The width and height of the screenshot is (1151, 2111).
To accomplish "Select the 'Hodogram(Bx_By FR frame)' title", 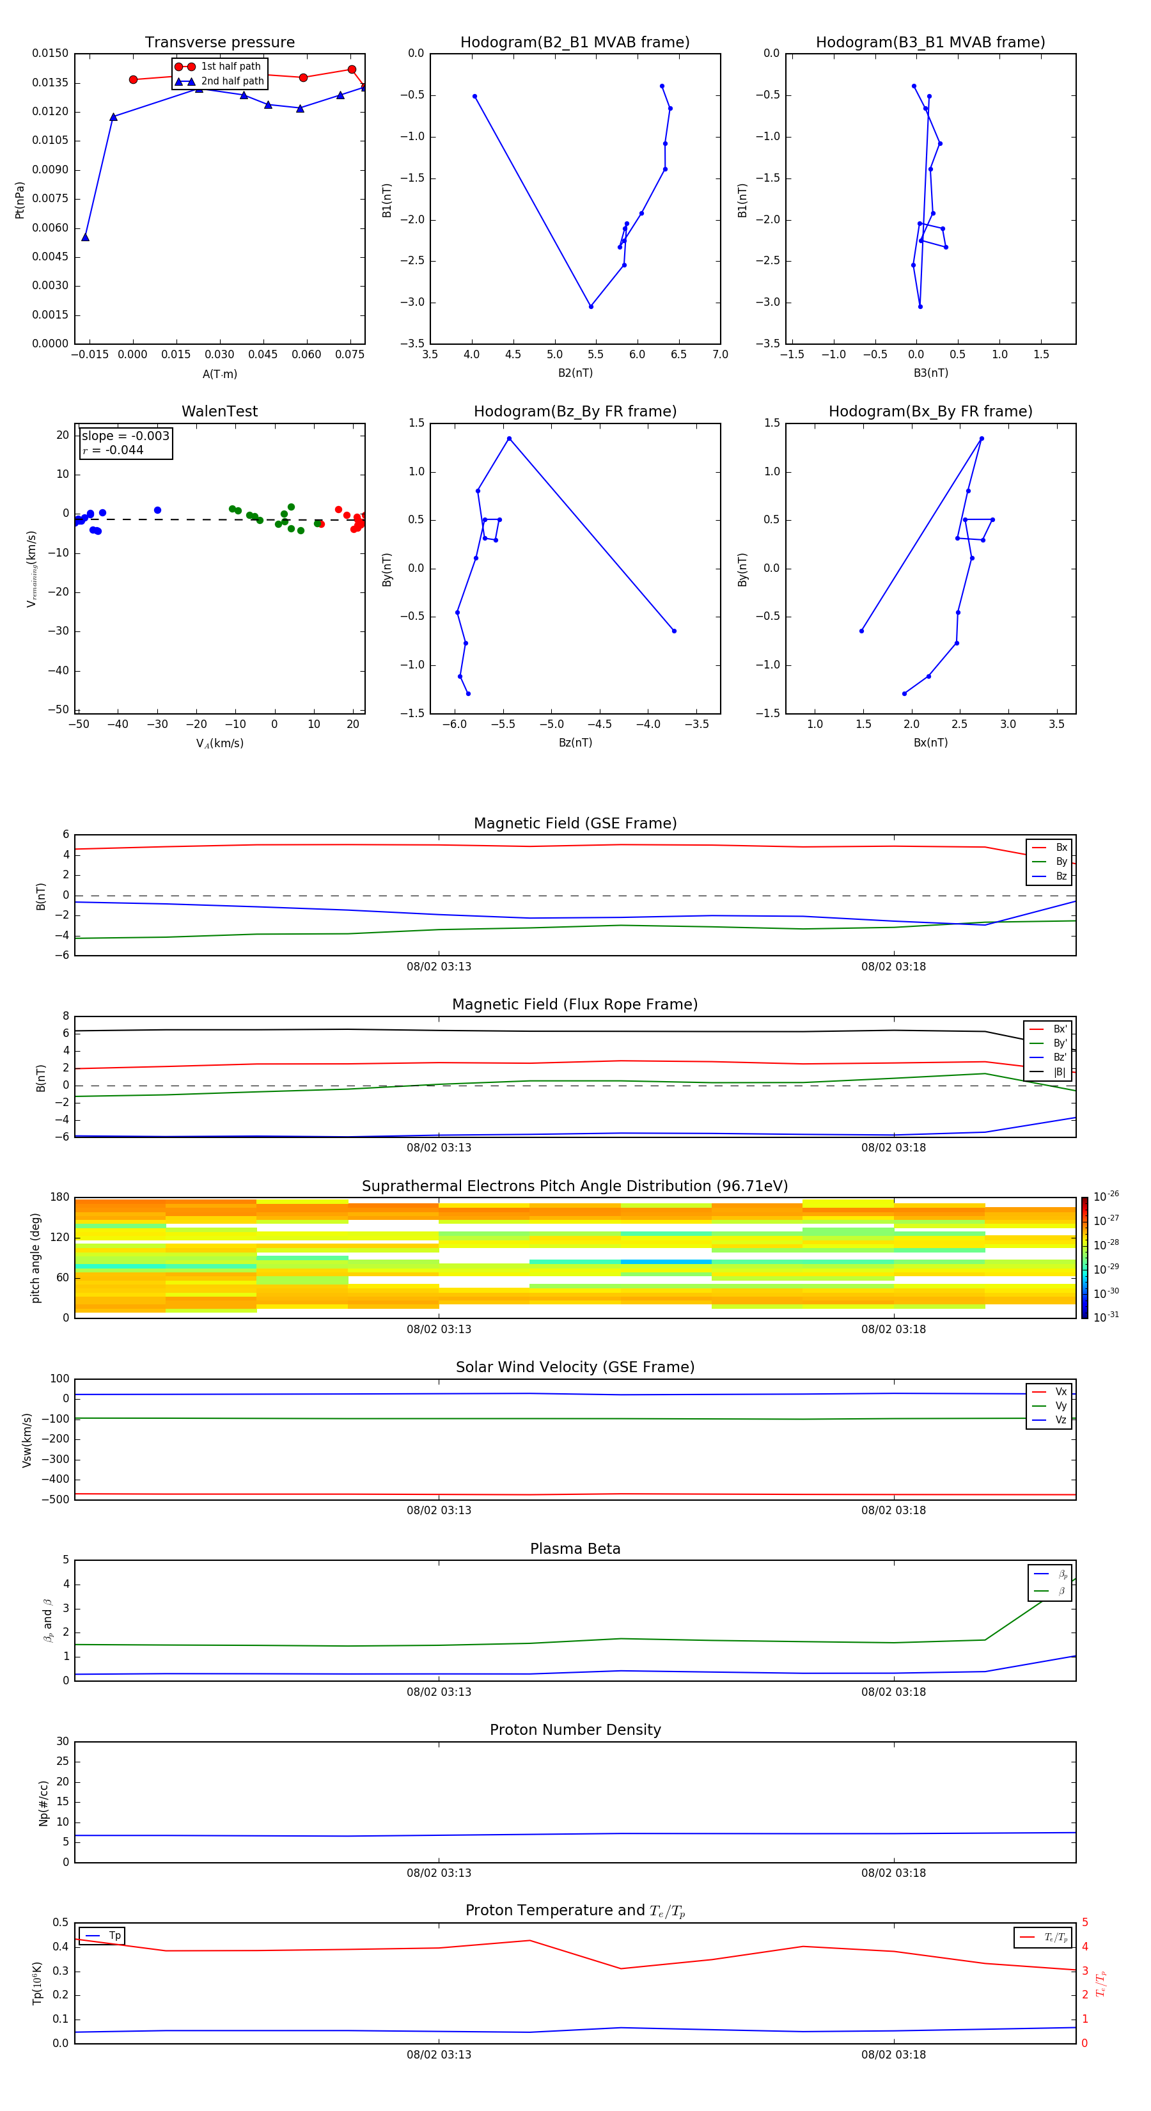I will [930, 411].
